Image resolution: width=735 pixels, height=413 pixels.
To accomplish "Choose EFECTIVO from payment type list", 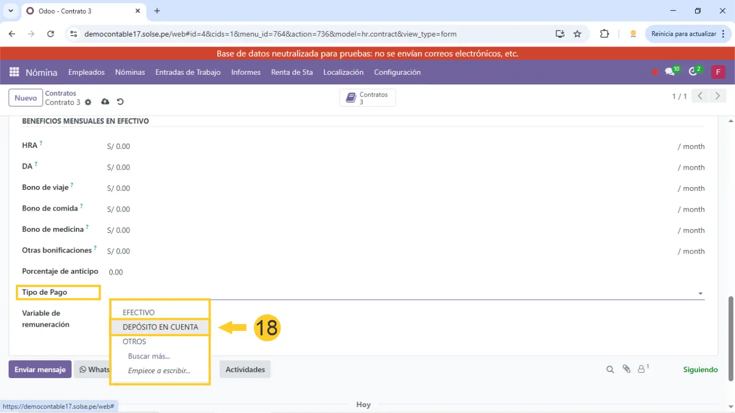I will tap(138, 312).
